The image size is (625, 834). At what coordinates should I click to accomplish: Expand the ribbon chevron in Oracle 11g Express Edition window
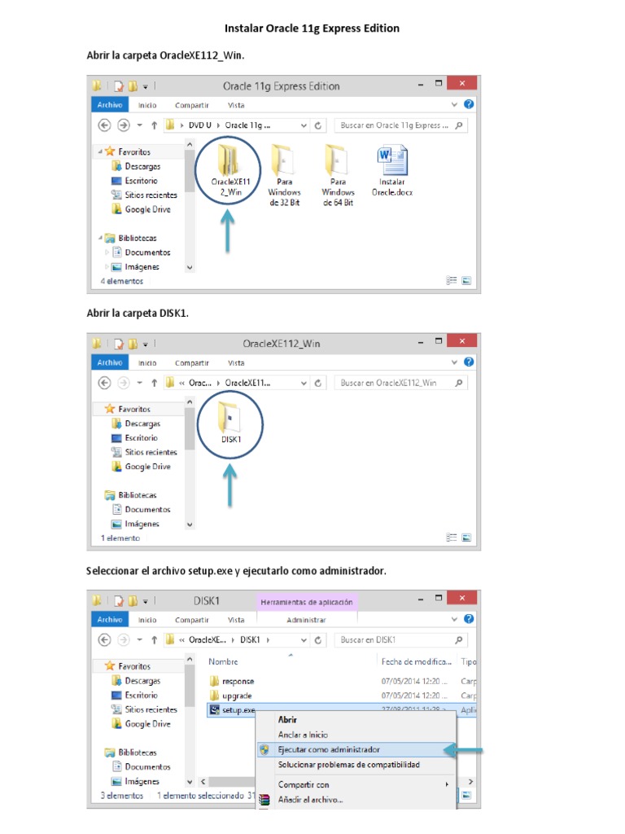tap(454, 105)
